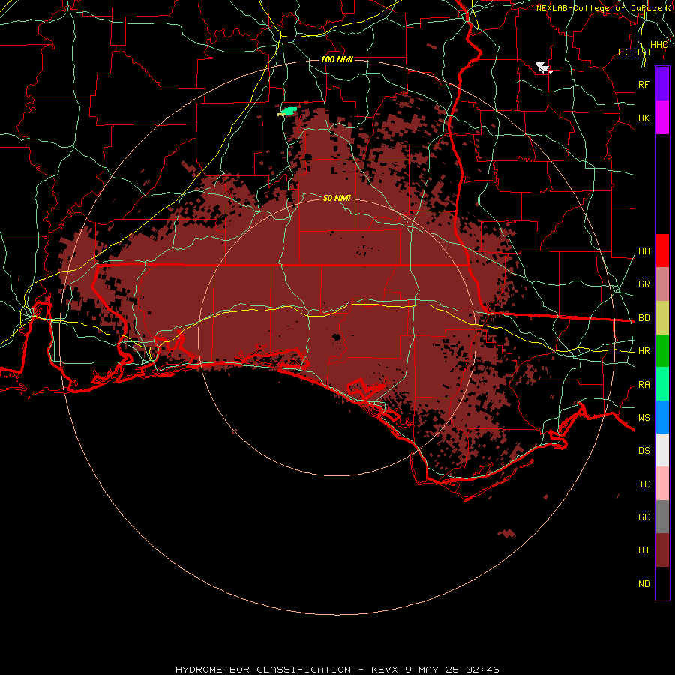Click the 'DS' legend label
This screenshot has width=675, height=675.
coord(644,450)
